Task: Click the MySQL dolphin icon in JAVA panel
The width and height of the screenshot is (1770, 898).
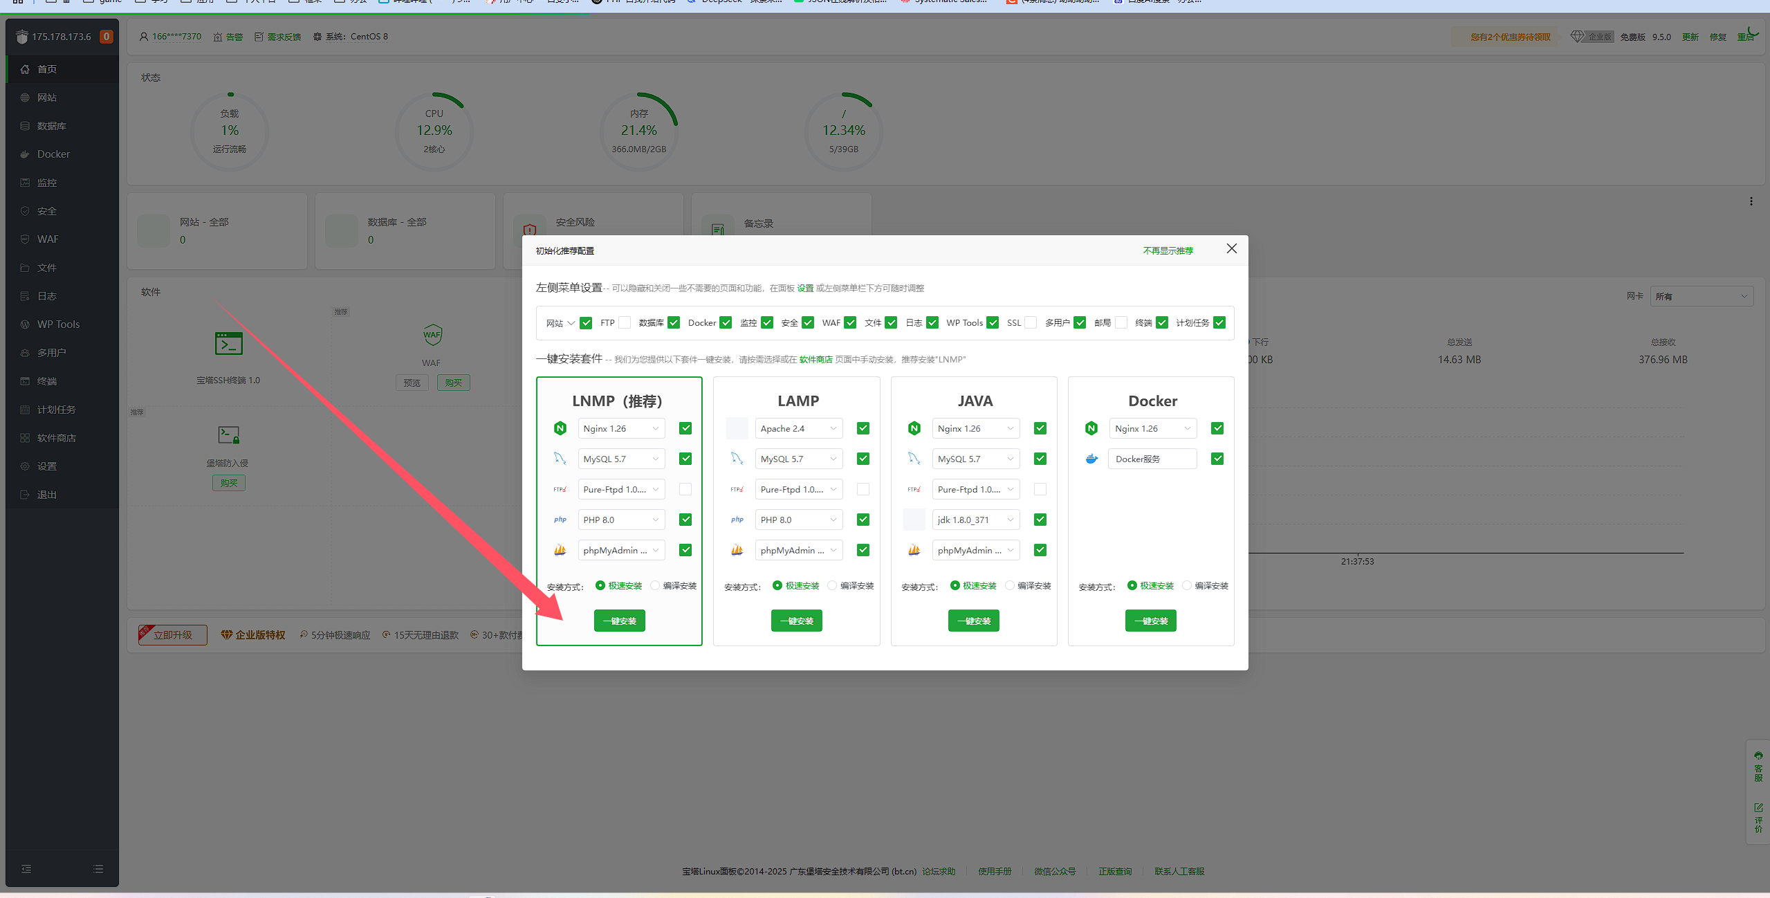Action: pyautogui.click(x=914, y=459)
